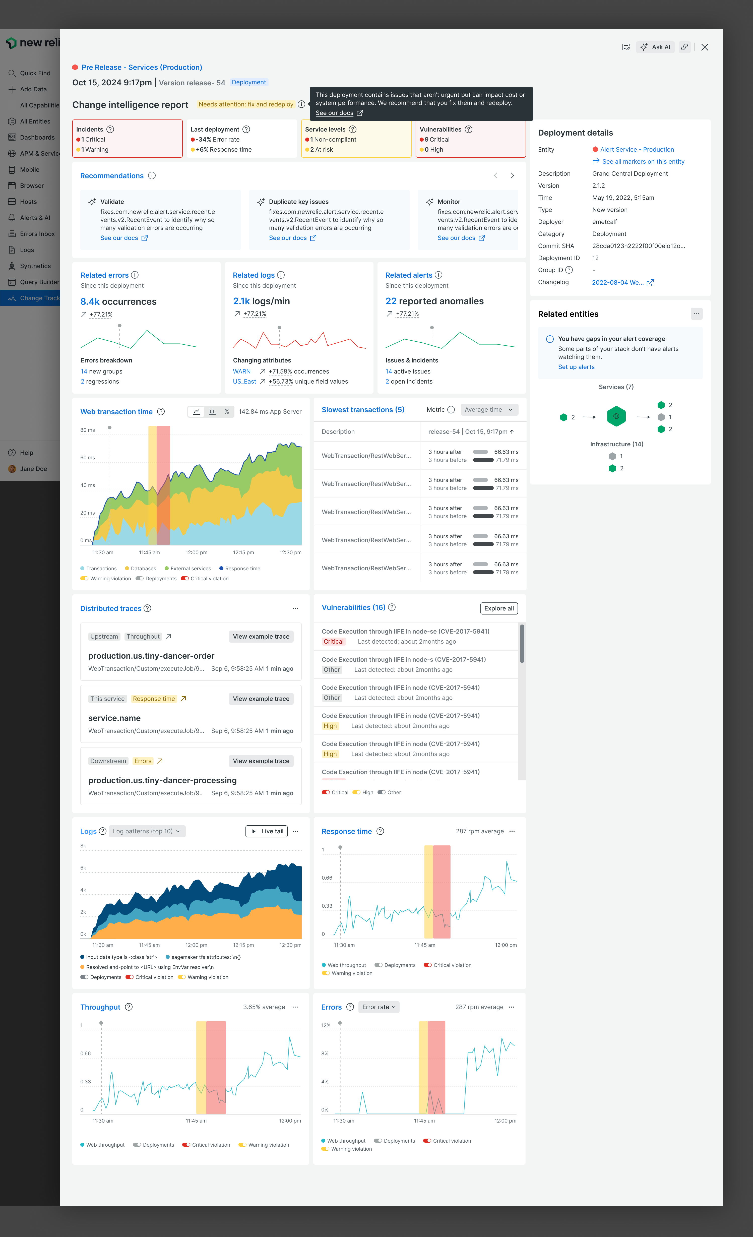Open Help in the sidebar

point(30,453)
